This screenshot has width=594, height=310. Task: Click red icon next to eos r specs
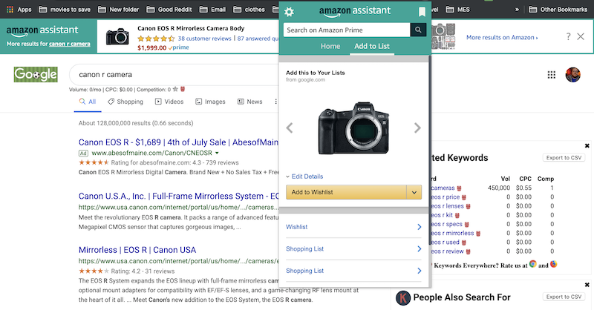pos(467,225)
